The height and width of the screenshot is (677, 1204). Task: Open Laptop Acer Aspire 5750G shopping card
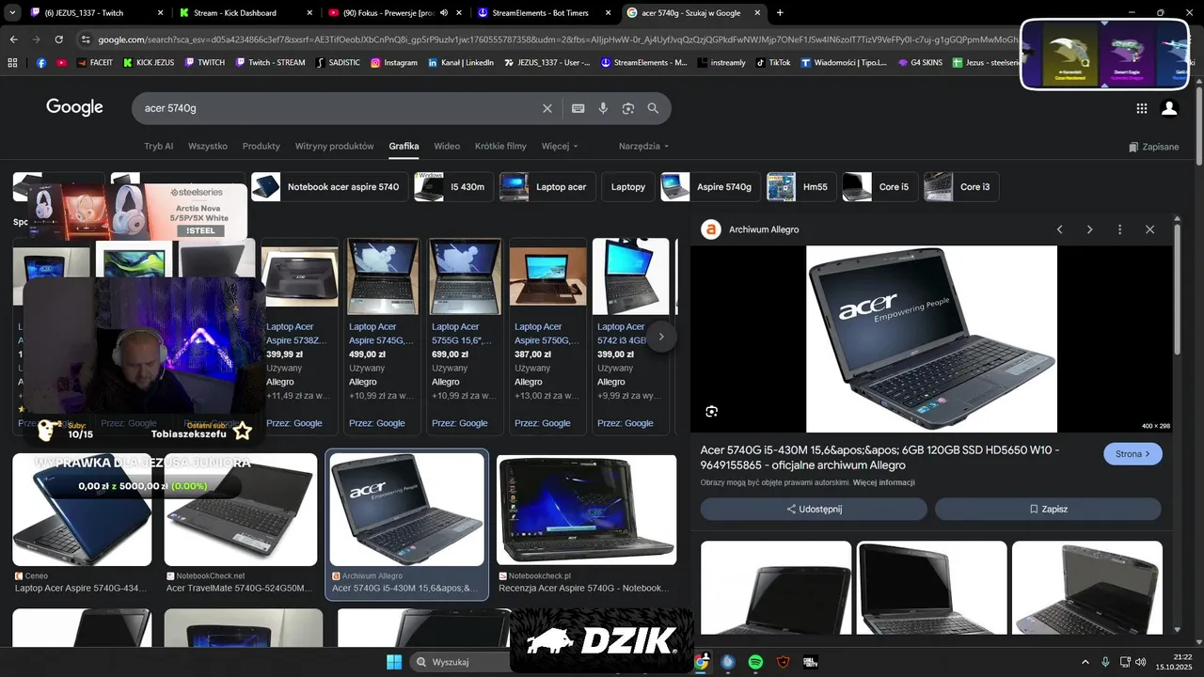[548, 336]
